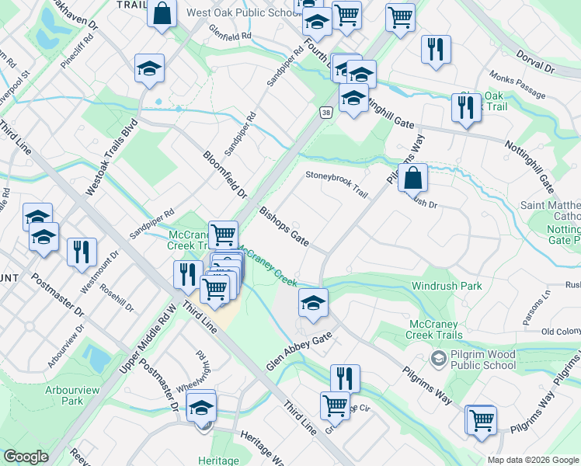Click the grocery cart marker right of West Oak school
This screenshot has width=581, height=466.
coord(347,16)
